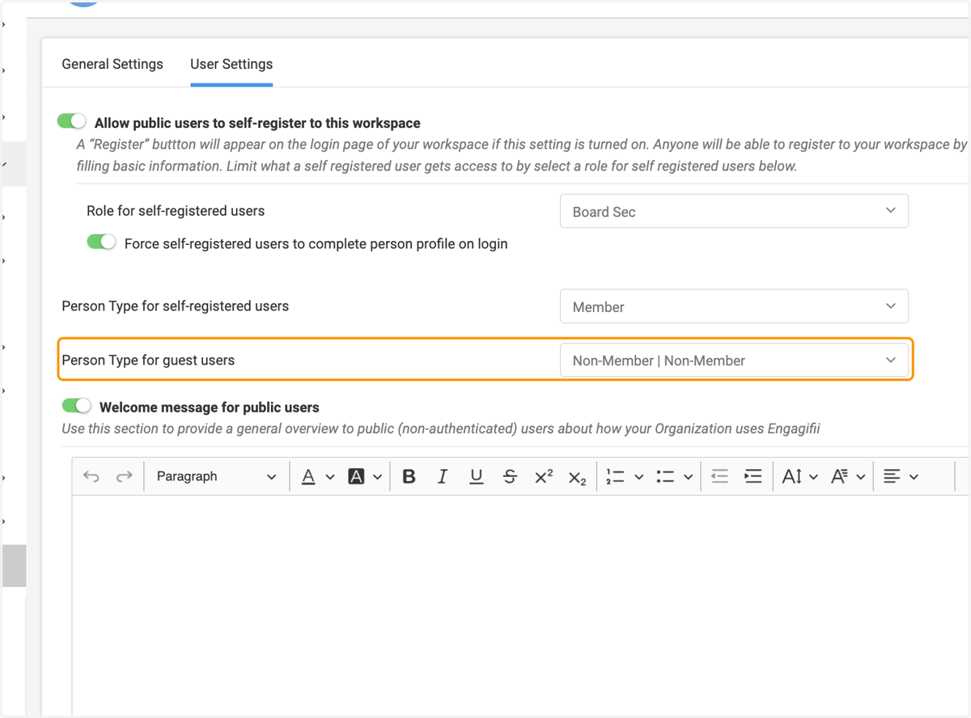971x718 pixels.
Task: Toggle bold formatting
Action: point(409,477)
